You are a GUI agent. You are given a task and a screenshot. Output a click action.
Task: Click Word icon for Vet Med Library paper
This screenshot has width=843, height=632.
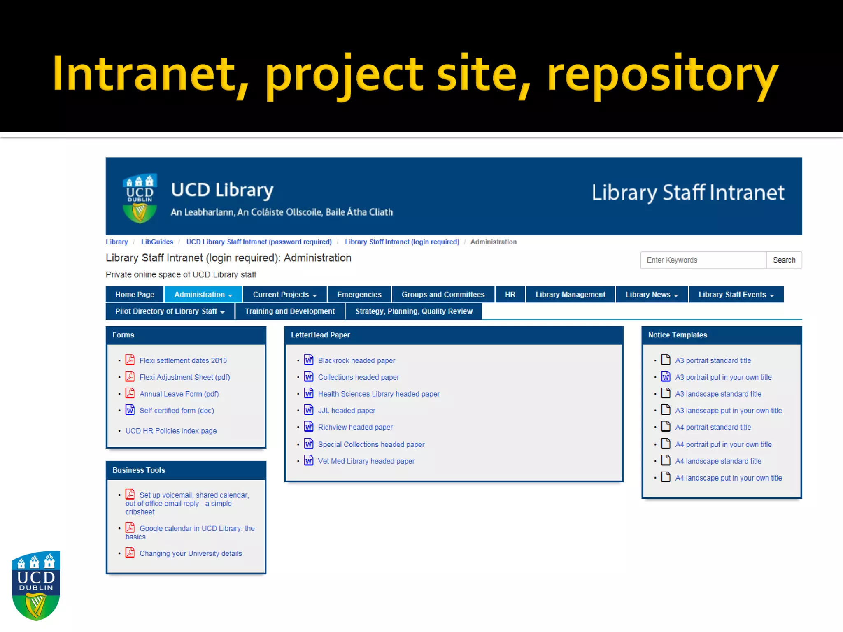click(x=309, y=460)
